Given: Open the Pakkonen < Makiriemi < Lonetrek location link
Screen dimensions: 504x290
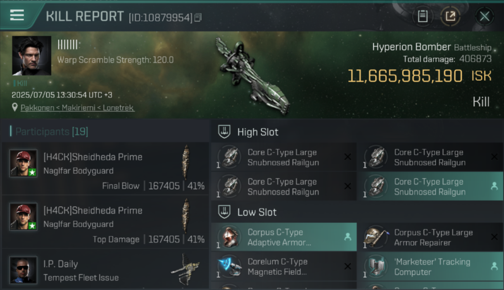Looking at the screenshot, I should point(78,108).
